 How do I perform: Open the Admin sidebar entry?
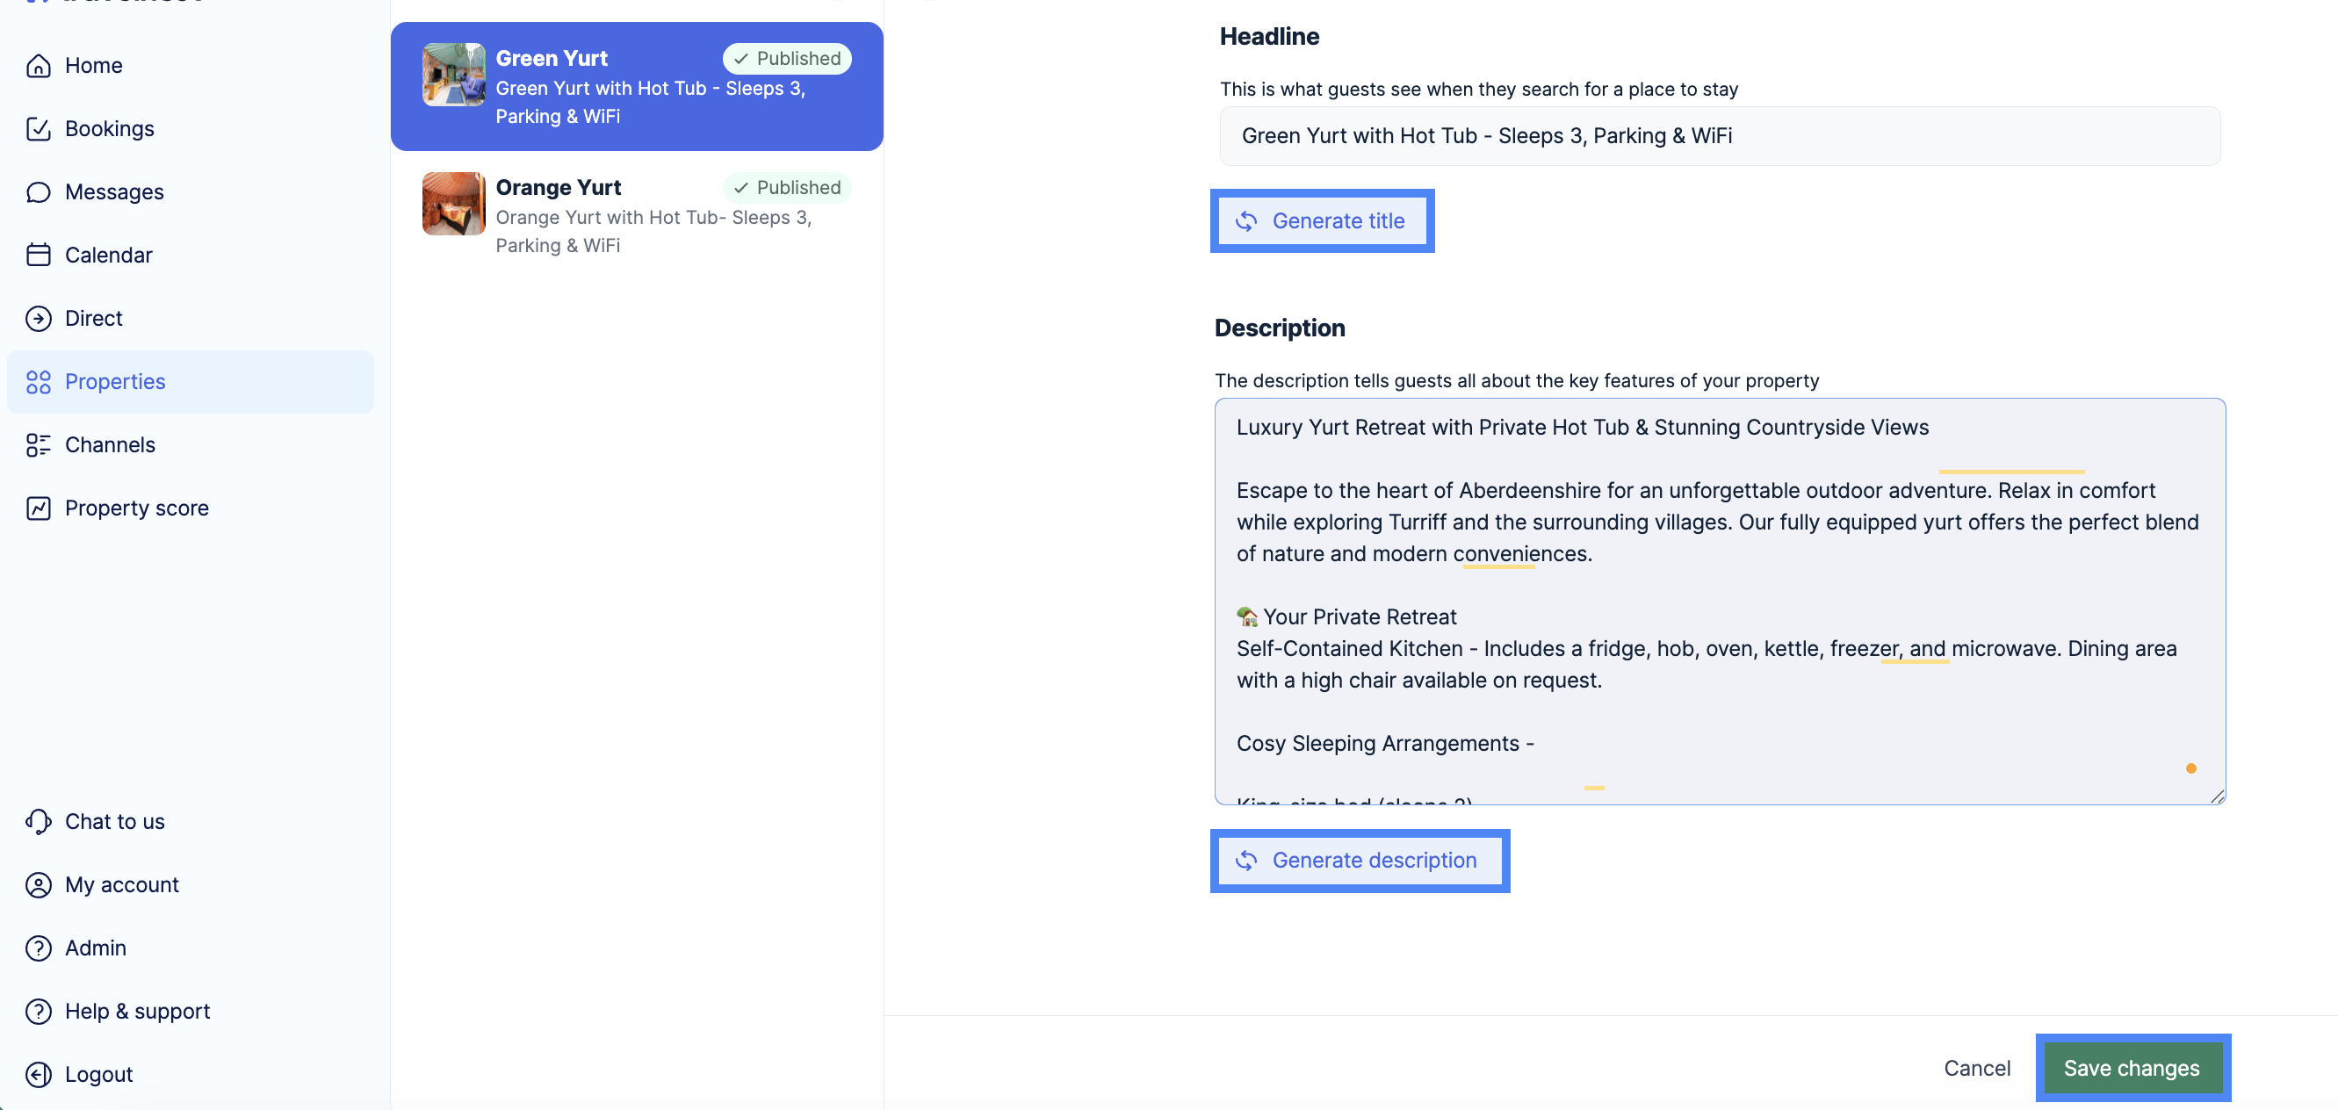[96, 948]
